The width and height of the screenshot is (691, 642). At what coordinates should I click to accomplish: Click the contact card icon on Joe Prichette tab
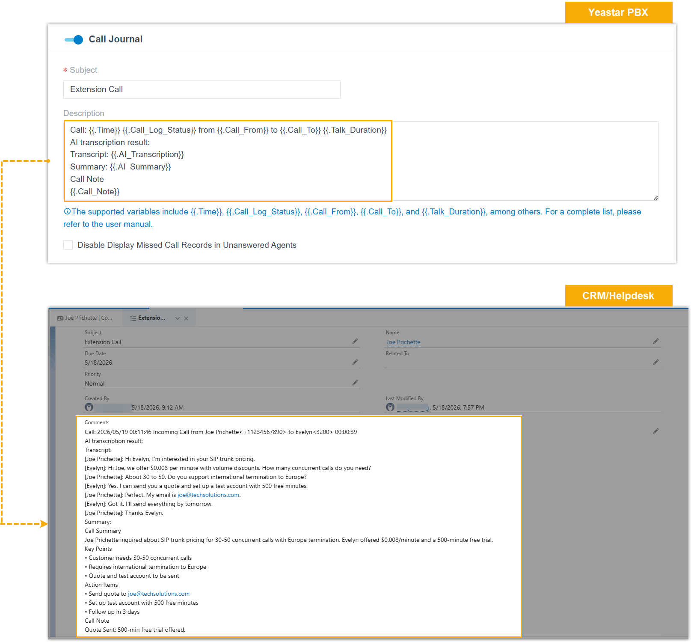tap(60, 318)
